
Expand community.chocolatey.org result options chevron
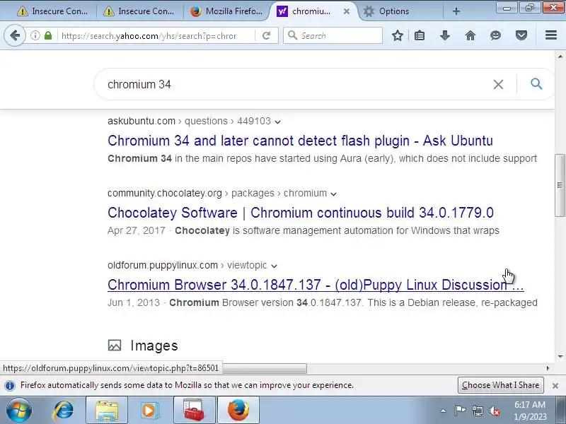coord(333,194)
